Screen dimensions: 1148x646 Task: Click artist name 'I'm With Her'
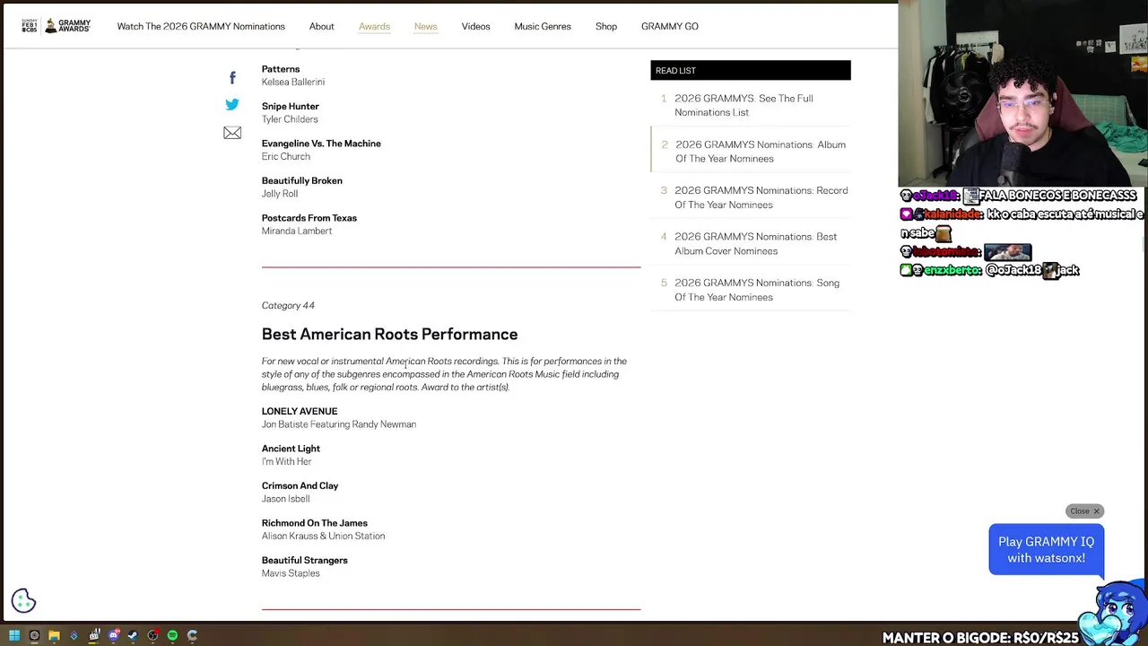[x=287, y=461]
